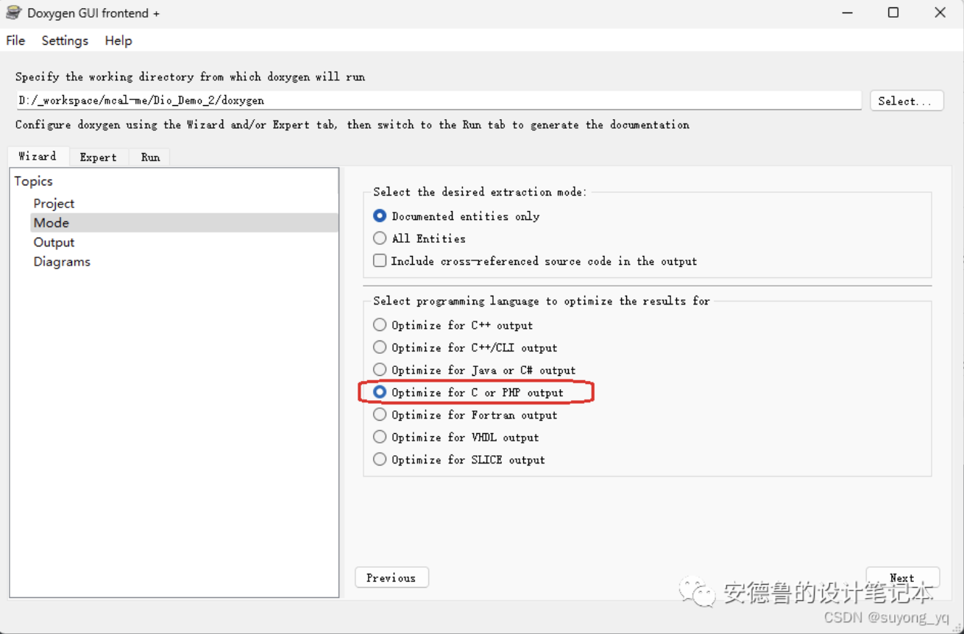Viewport: 964px width, 634px height.
Task: Click the Previous button
Action: click(391, 577)
